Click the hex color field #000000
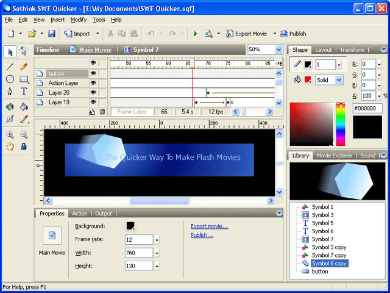Image resolution: width=390 pixels, height=293 pixels. [367, 109]
